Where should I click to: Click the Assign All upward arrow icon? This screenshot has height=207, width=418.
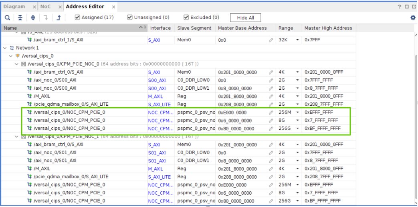tap(59, 18)
